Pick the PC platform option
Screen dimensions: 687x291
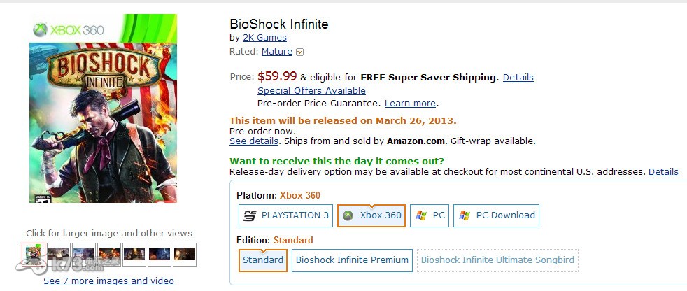[430, 215]
